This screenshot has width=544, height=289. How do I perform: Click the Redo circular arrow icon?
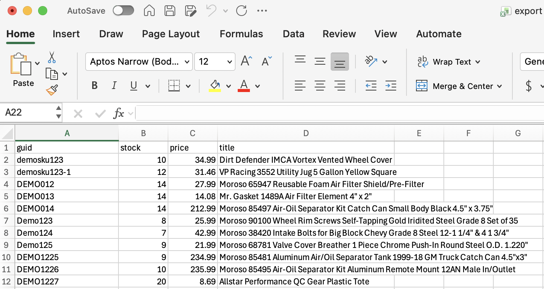coord(242,11)
